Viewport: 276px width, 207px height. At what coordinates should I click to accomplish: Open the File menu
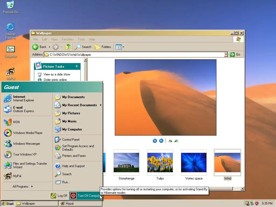tap(36, 39)
